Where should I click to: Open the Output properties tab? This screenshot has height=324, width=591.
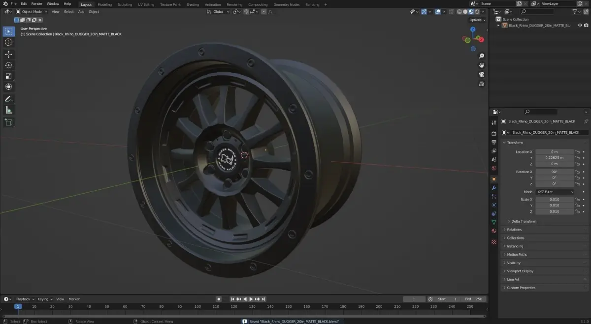click(494, 142)
